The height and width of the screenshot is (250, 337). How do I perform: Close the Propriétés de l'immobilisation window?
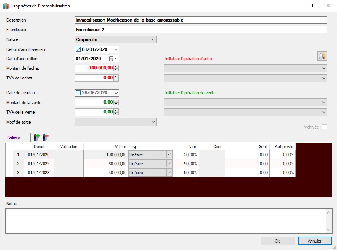[328, 6]
